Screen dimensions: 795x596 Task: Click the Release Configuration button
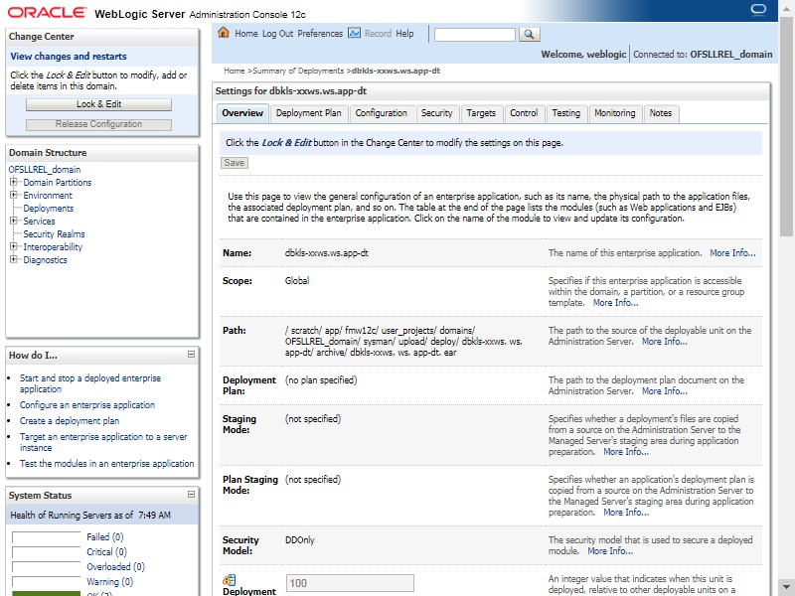(98, 124)
